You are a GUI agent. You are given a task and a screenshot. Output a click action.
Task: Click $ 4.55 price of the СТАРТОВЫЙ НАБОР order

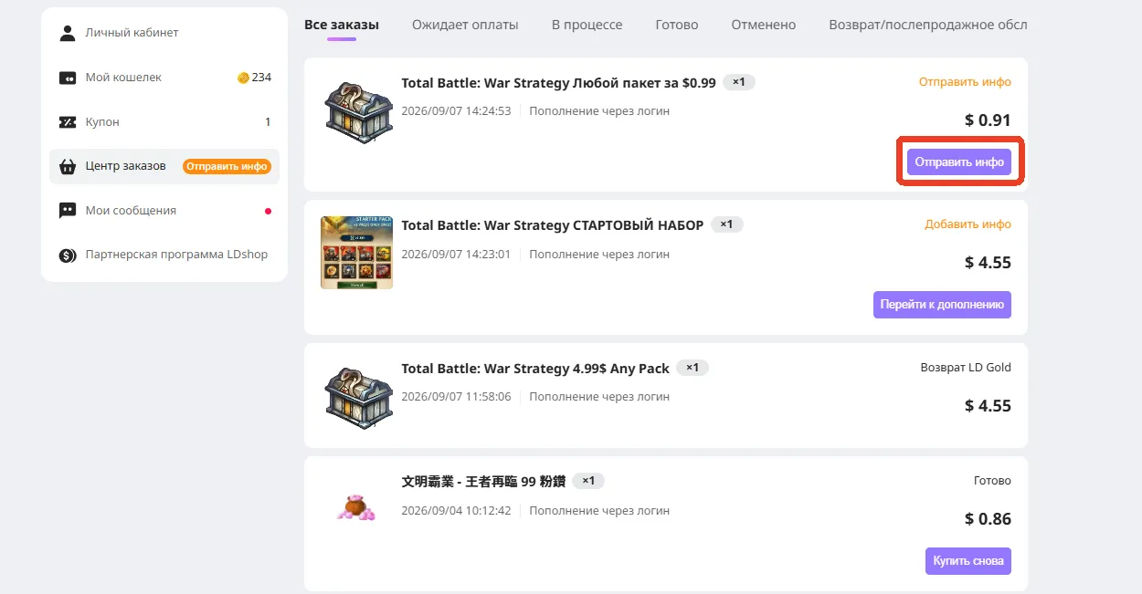(988, 263)
